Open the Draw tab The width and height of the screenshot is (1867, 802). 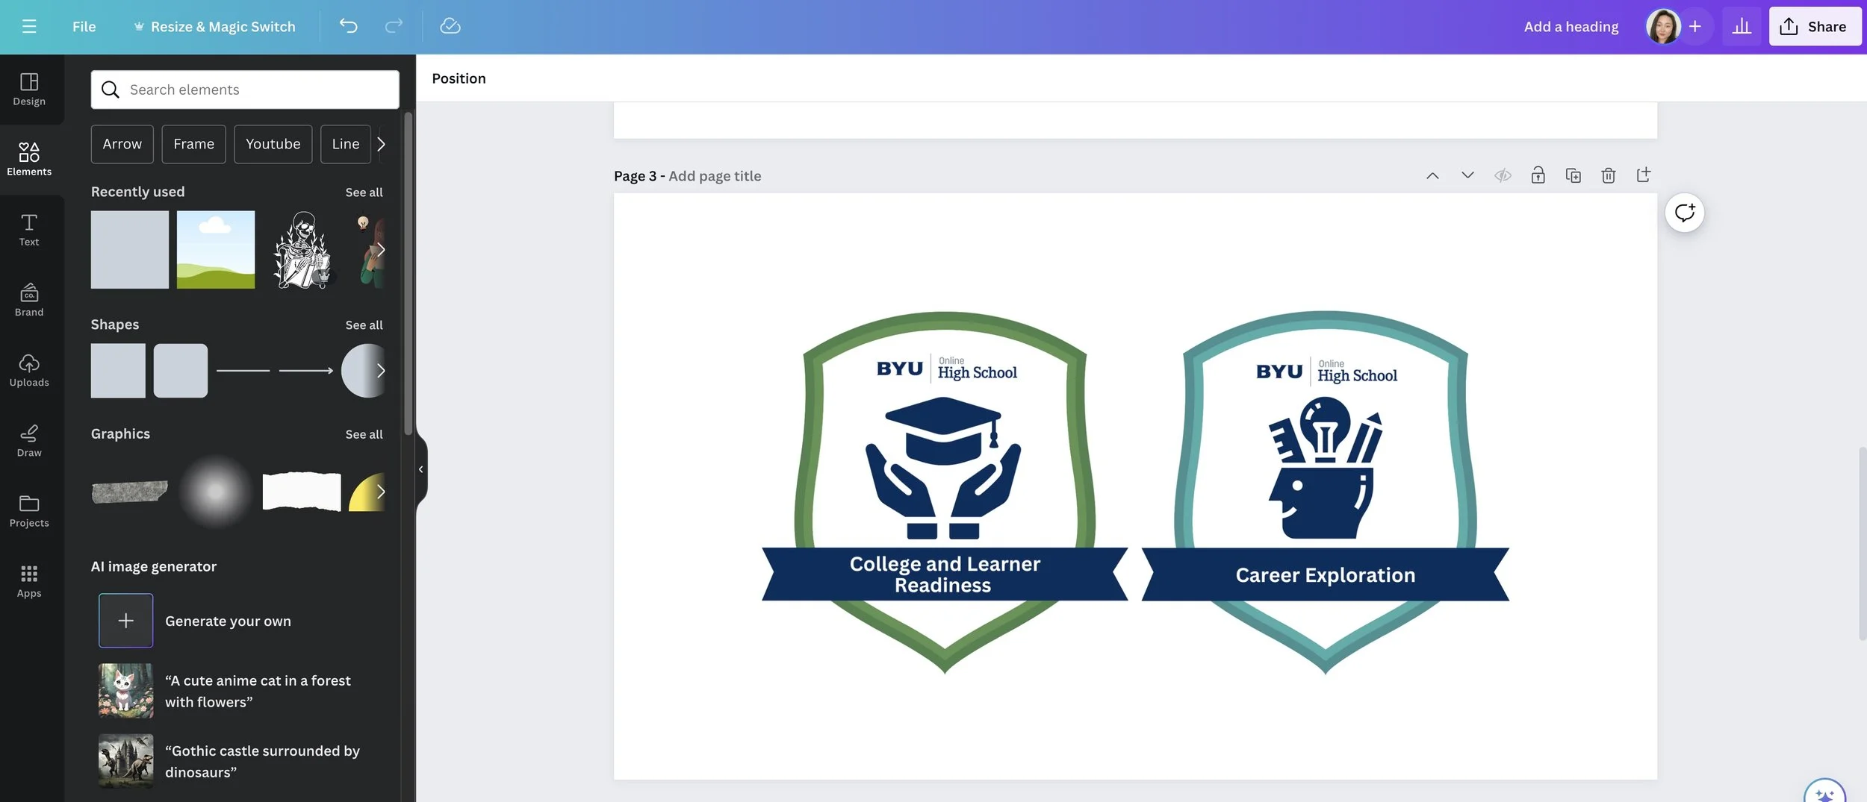tap(29, 441)
